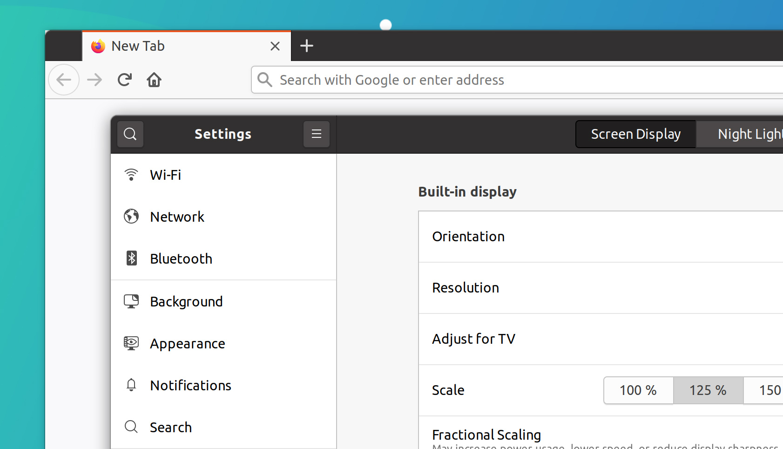
Task: Reload the page in Firefox
Action: click(125, 80)
